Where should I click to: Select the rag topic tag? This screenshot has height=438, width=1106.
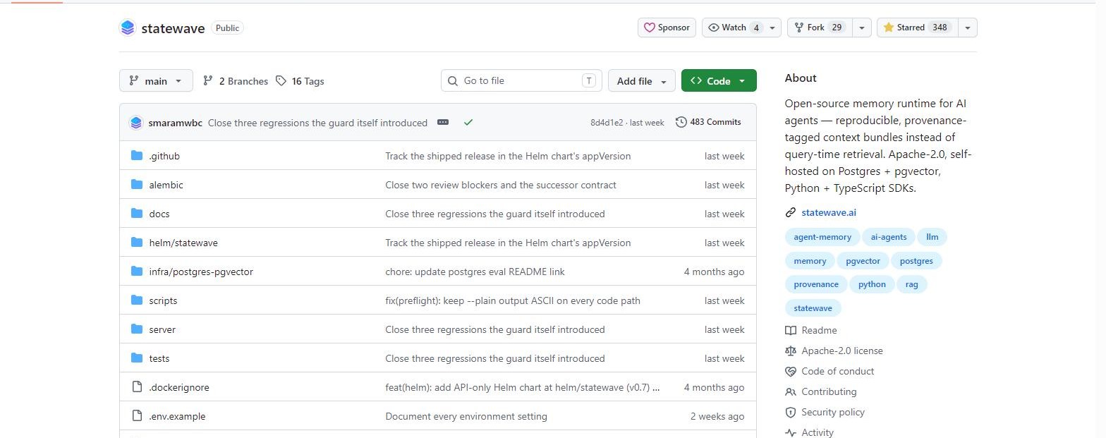(x=912, y=284)
